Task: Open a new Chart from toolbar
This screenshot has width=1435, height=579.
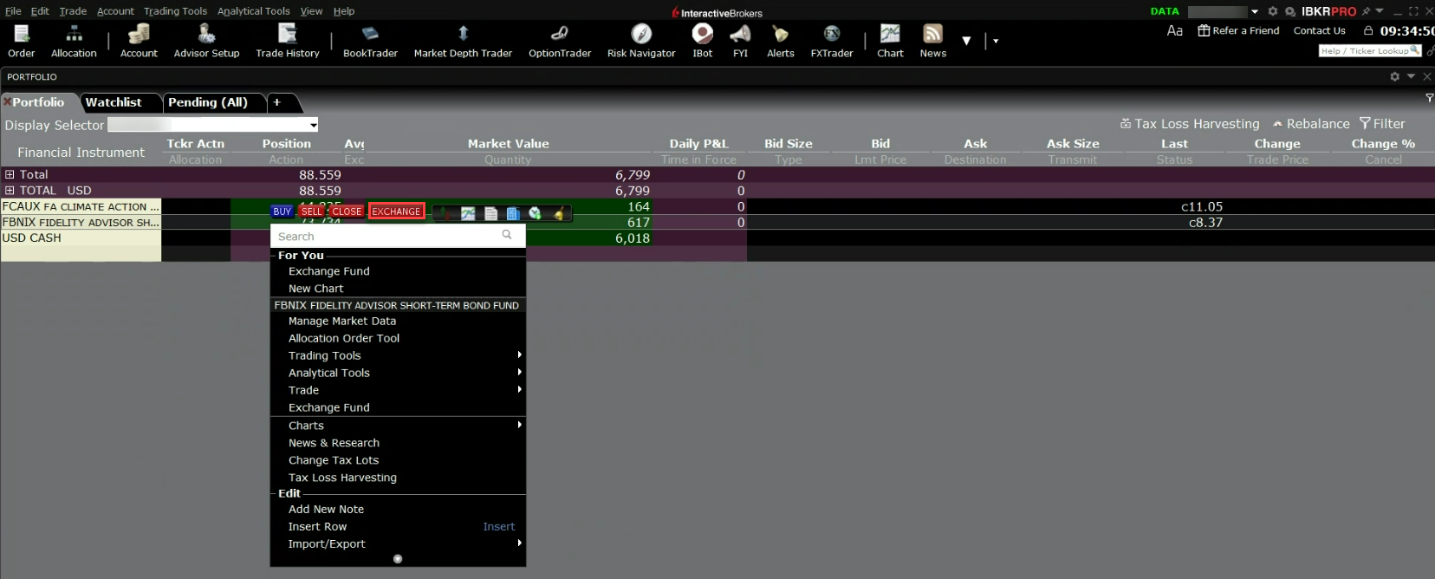Action: [x=890, y=41]
